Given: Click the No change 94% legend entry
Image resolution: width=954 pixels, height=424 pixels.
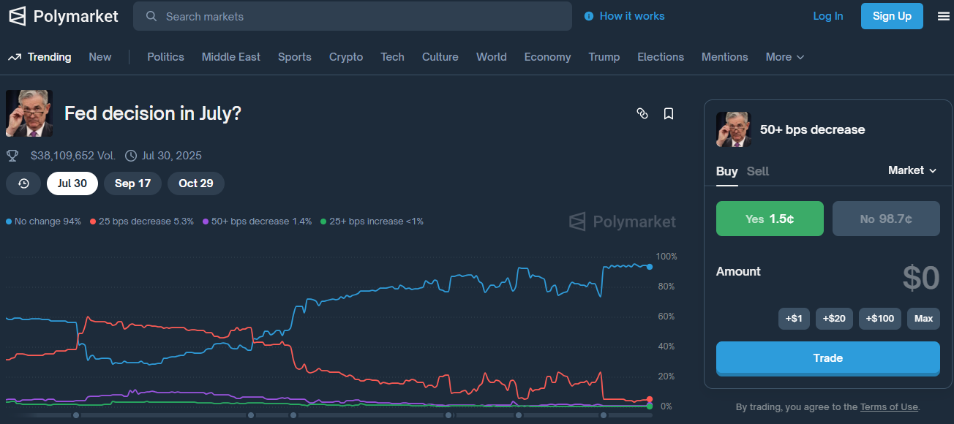Looking at the screenshot, I should [44, 221].
